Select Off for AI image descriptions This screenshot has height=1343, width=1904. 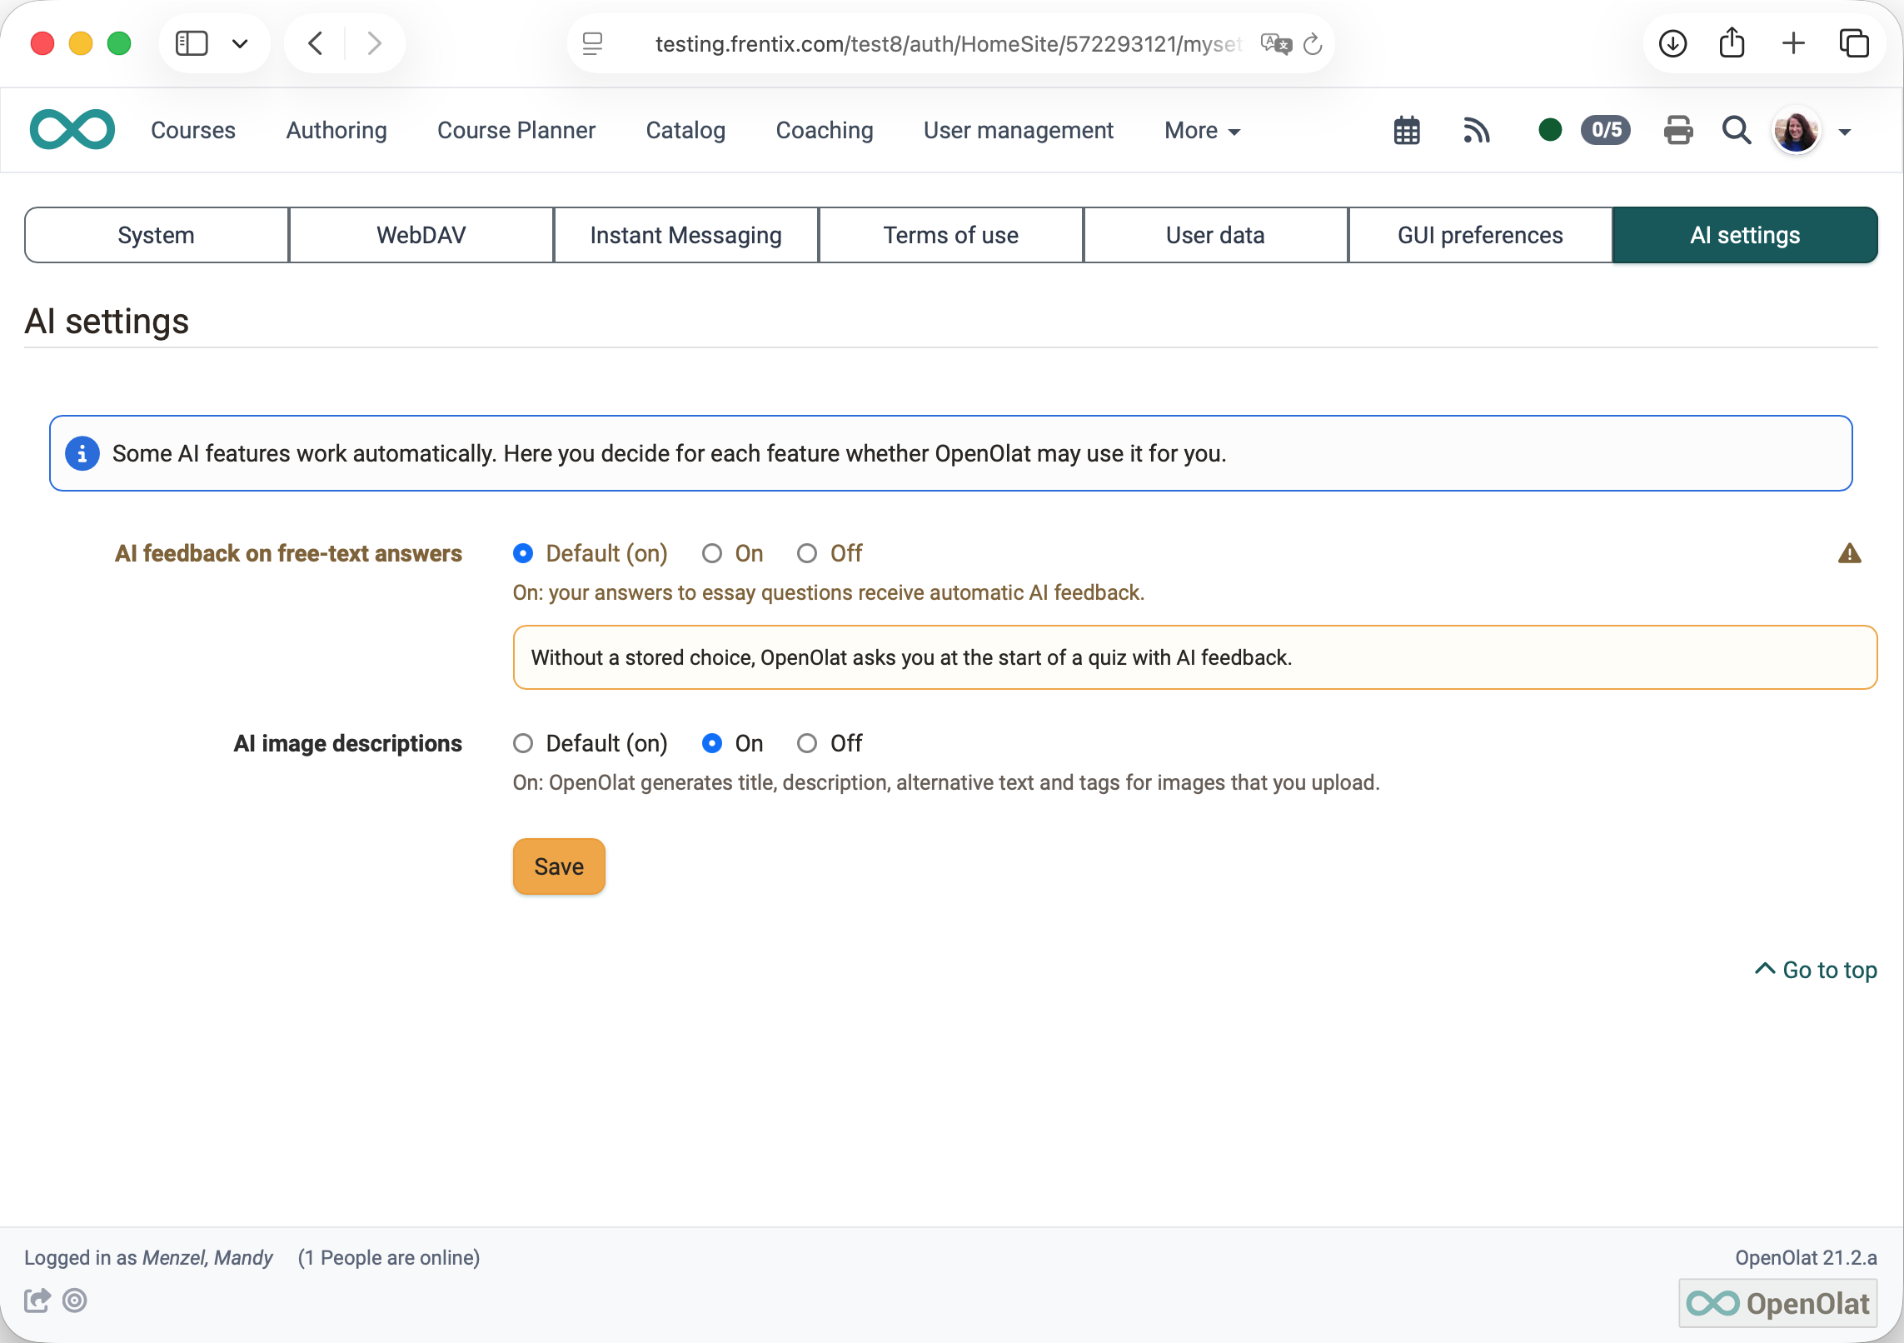point(807,743)
